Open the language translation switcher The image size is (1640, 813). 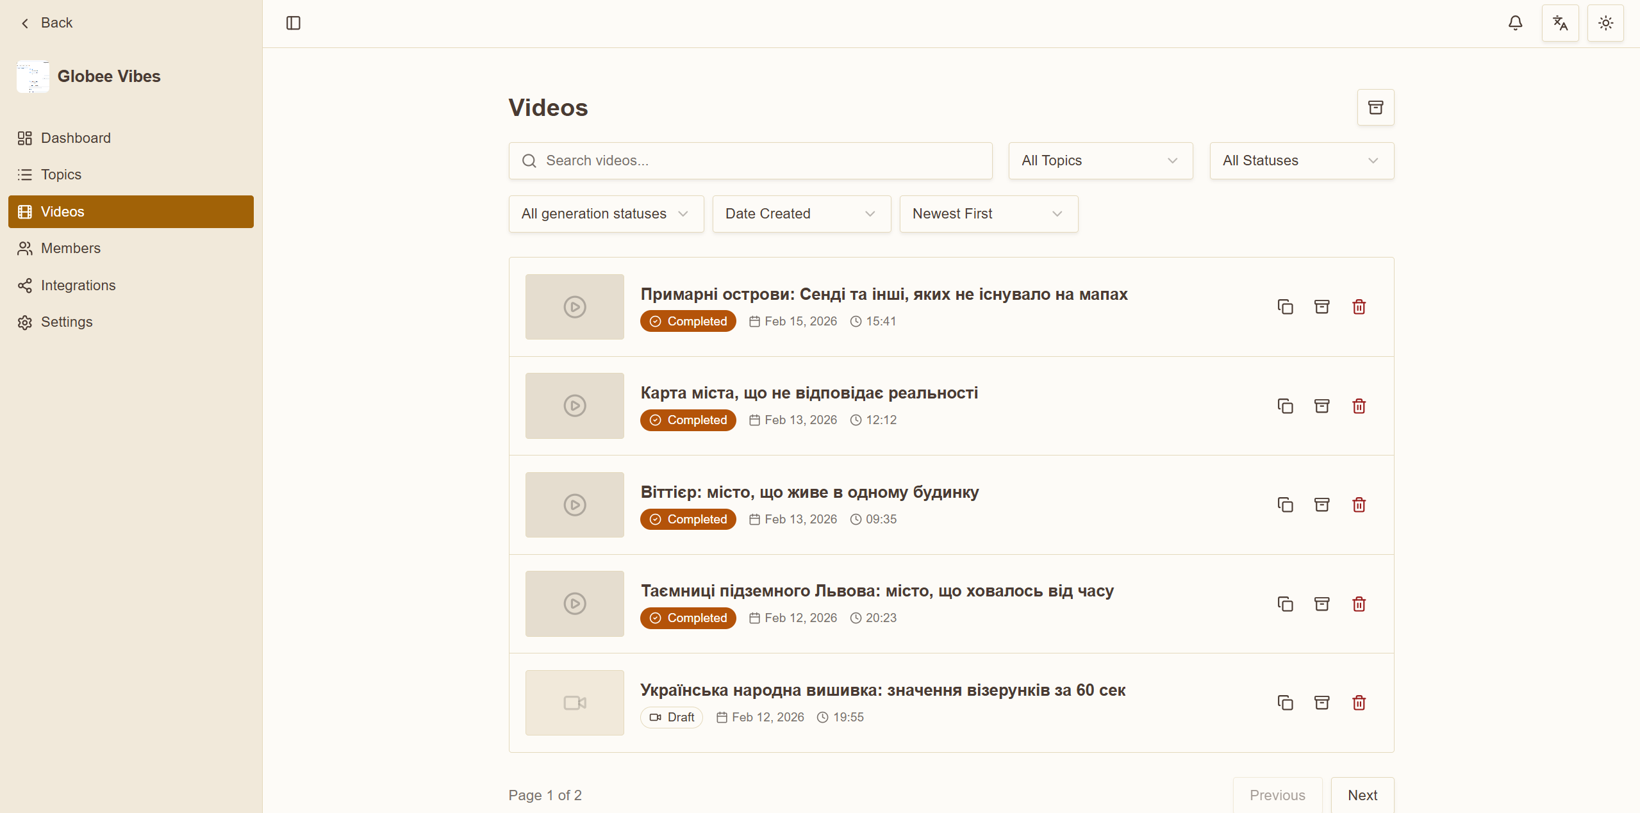[1560, 23]
